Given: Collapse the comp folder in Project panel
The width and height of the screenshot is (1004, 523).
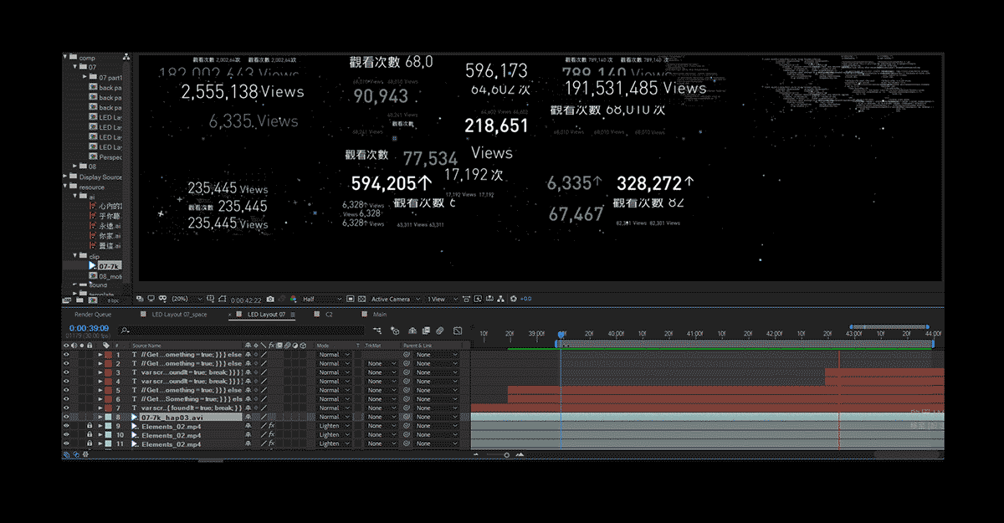Looking at the screenshot, I should click(65, 57).
